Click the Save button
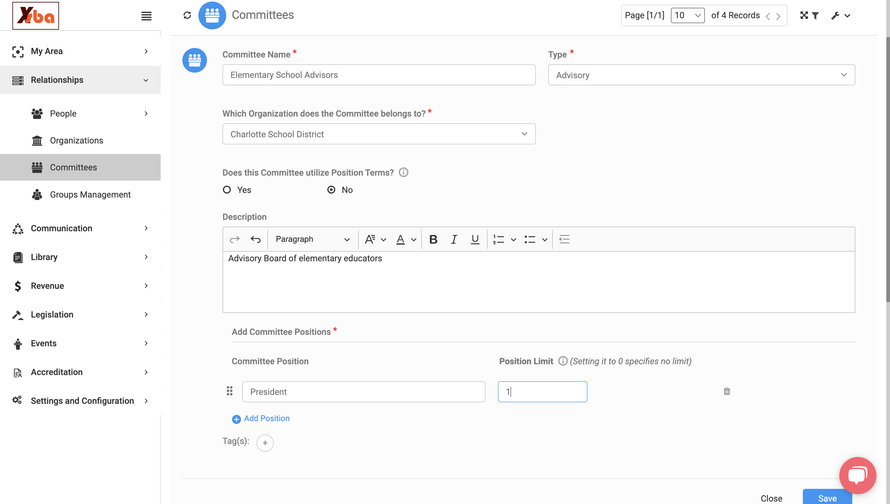Image resolution: width=890 pixels, height=504 pixels. tap(827, 498)
